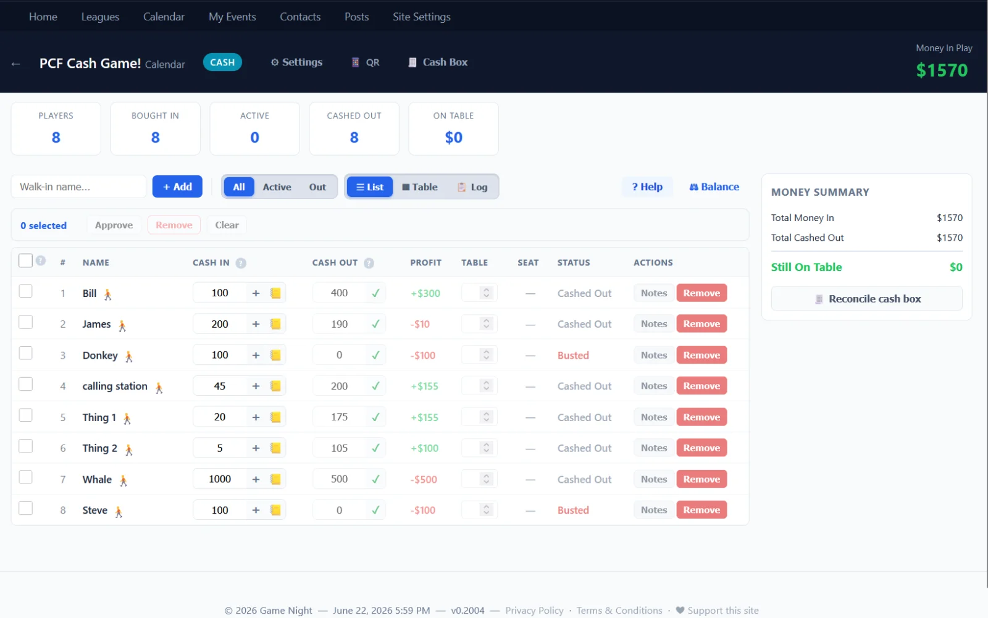Click the back arrow beside PCF Cash Game
Viewport: 988px width, 618px height.
[16, 64]
